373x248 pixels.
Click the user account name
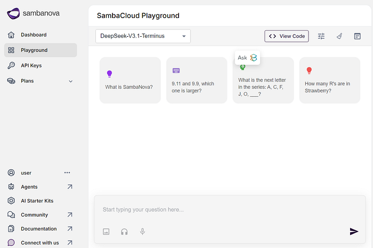[26, 173]
